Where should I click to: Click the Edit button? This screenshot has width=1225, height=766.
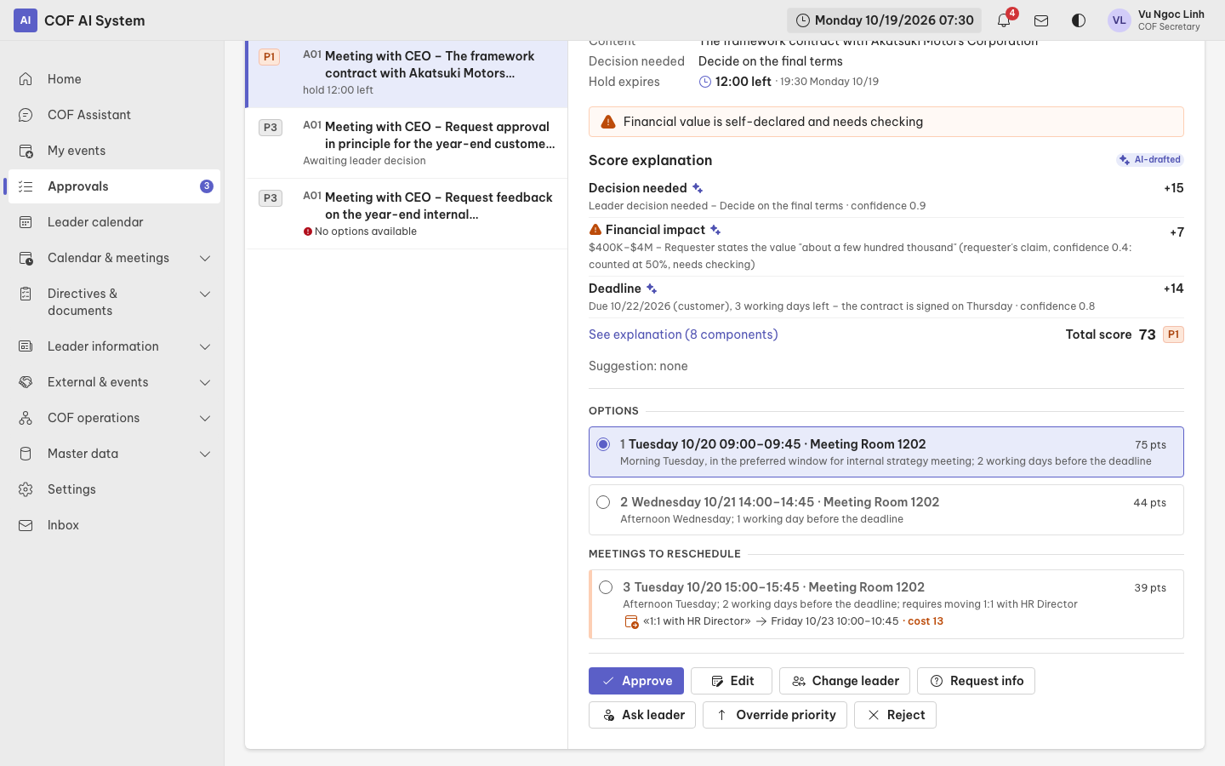732,681
